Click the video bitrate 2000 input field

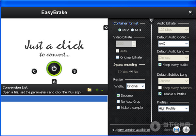pyautogui.click(x=124, y=44)
